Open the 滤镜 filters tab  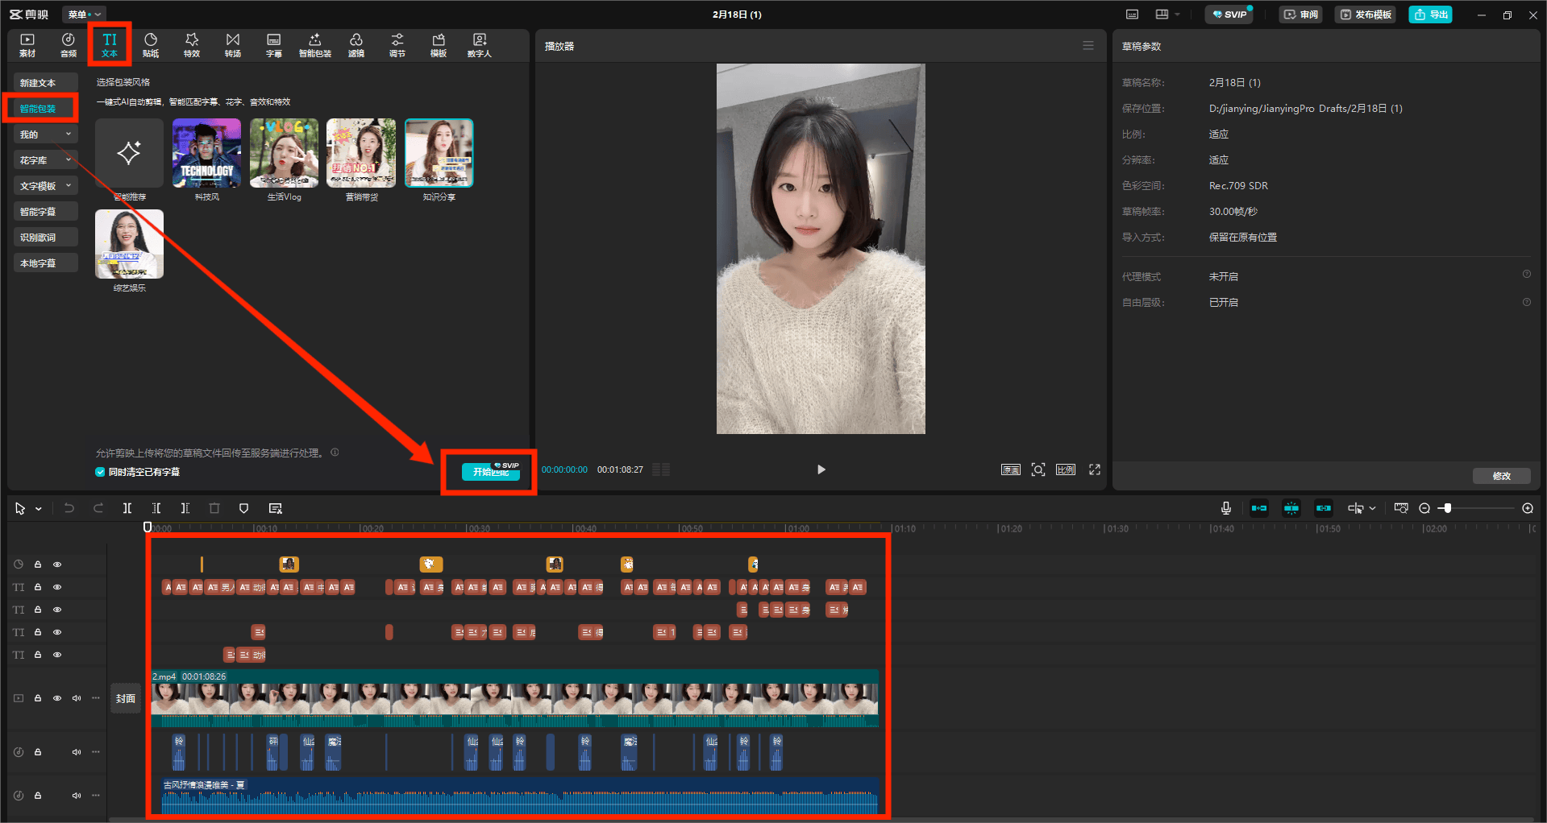[x=356, y=45]
